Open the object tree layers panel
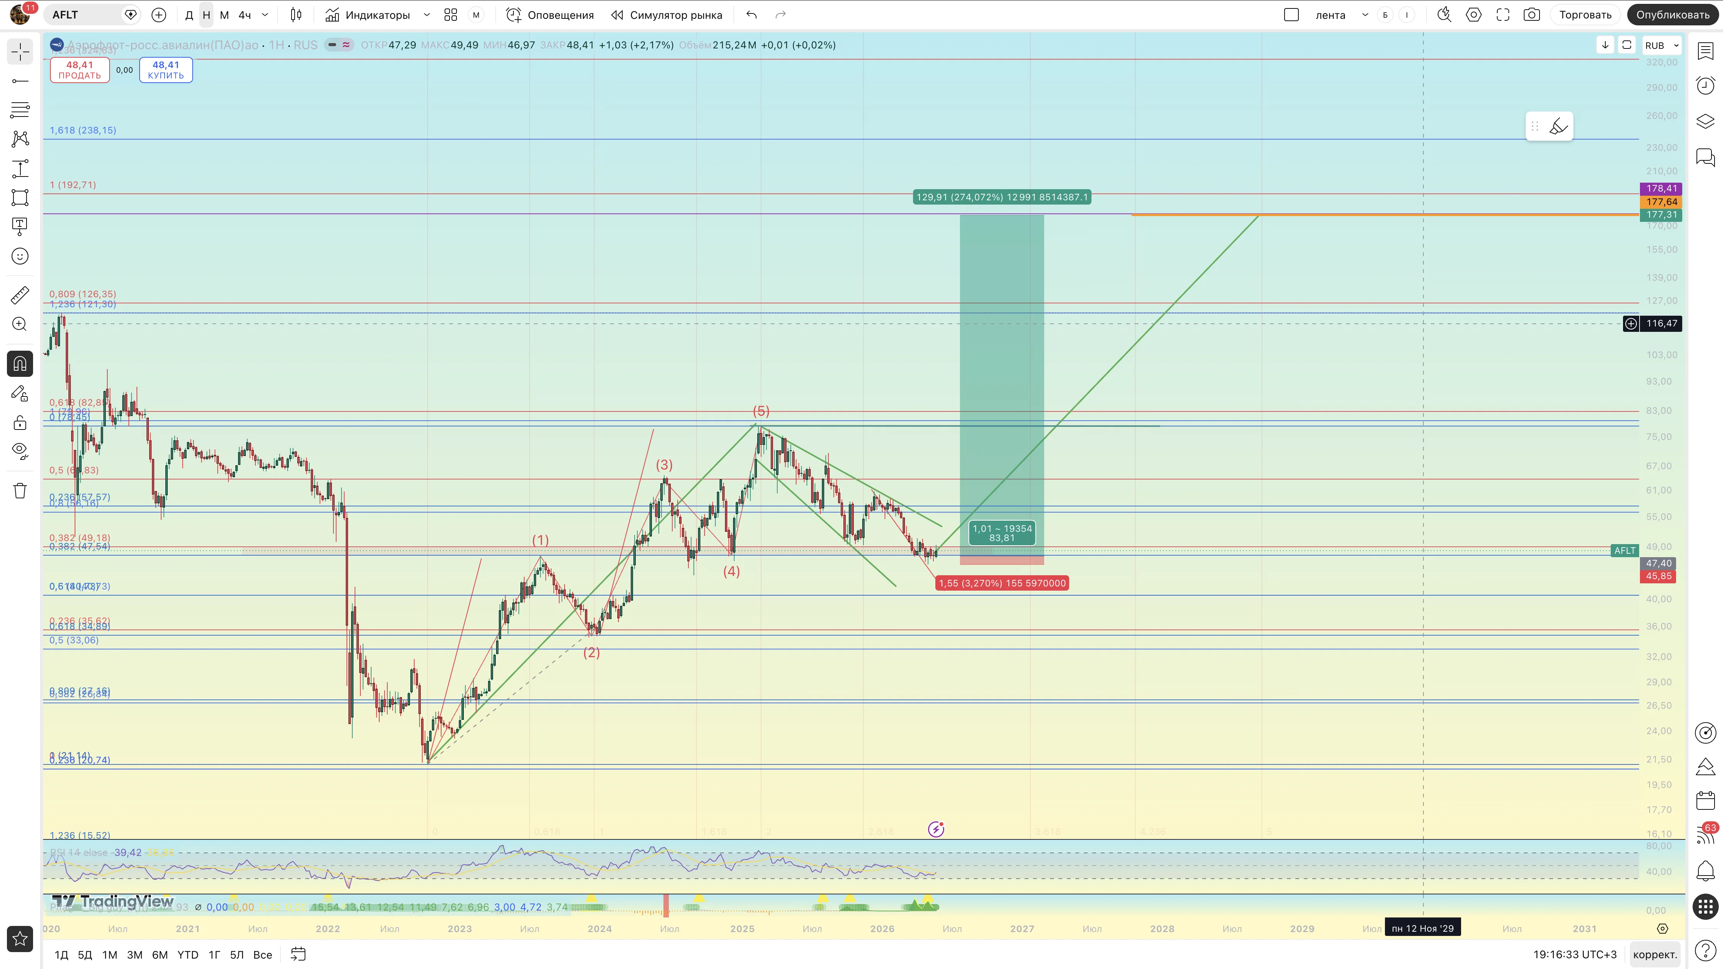This screenshot has width=1723, height=969. point(1706,122)
